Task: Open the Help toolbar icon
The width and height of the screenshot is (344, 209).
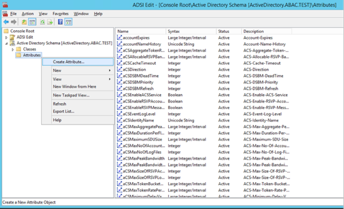Action: pyautogui.click(x=60, y=22)
